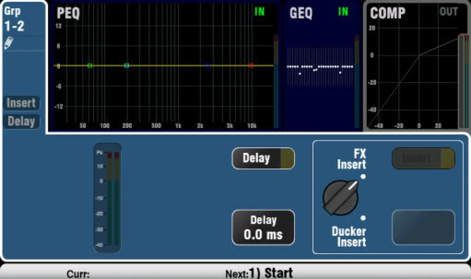Select the green PEQ band marker
The height and width of the screenshot is (279, 471).
pyautogui.click(x=90, y=65)
